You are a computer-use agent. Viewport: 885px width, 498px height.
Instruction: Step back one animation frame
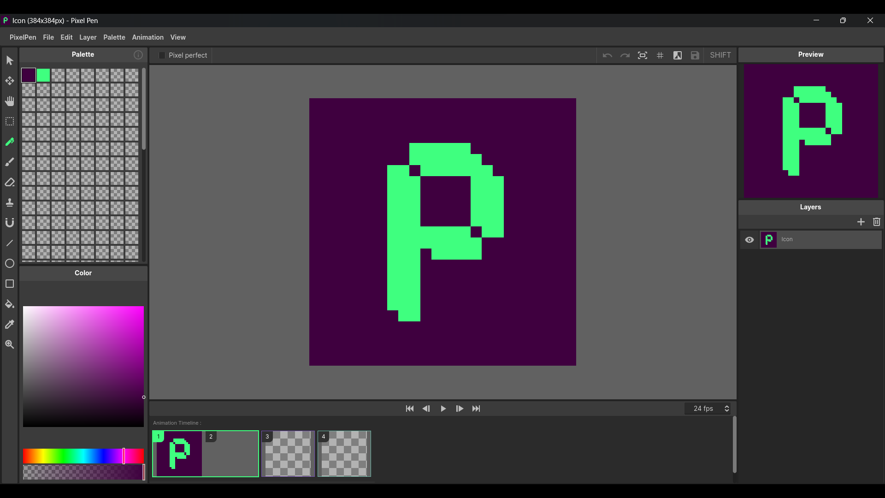[x=426, y=409]
